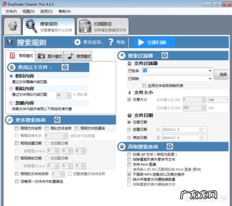
Task: Select the 任意日期 radio button
Action: pos(129,122)
